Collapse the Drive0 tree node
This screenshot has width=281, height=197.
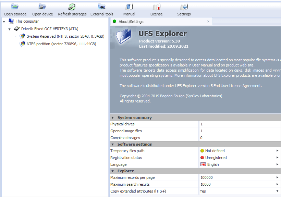tap(9, 29)
